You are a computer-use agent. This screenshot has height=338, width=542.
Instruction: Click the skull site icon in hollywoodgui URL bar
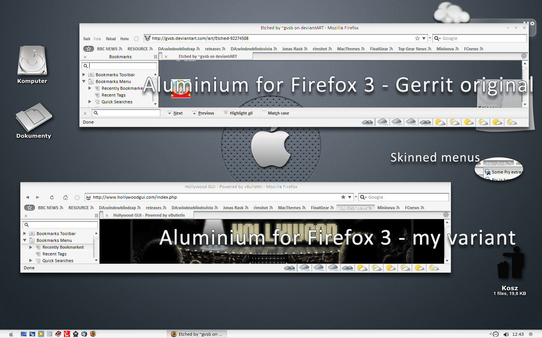coord(88,197)
